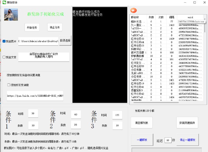Click 停止一键群发 to stop mass sending

(188, 140)
